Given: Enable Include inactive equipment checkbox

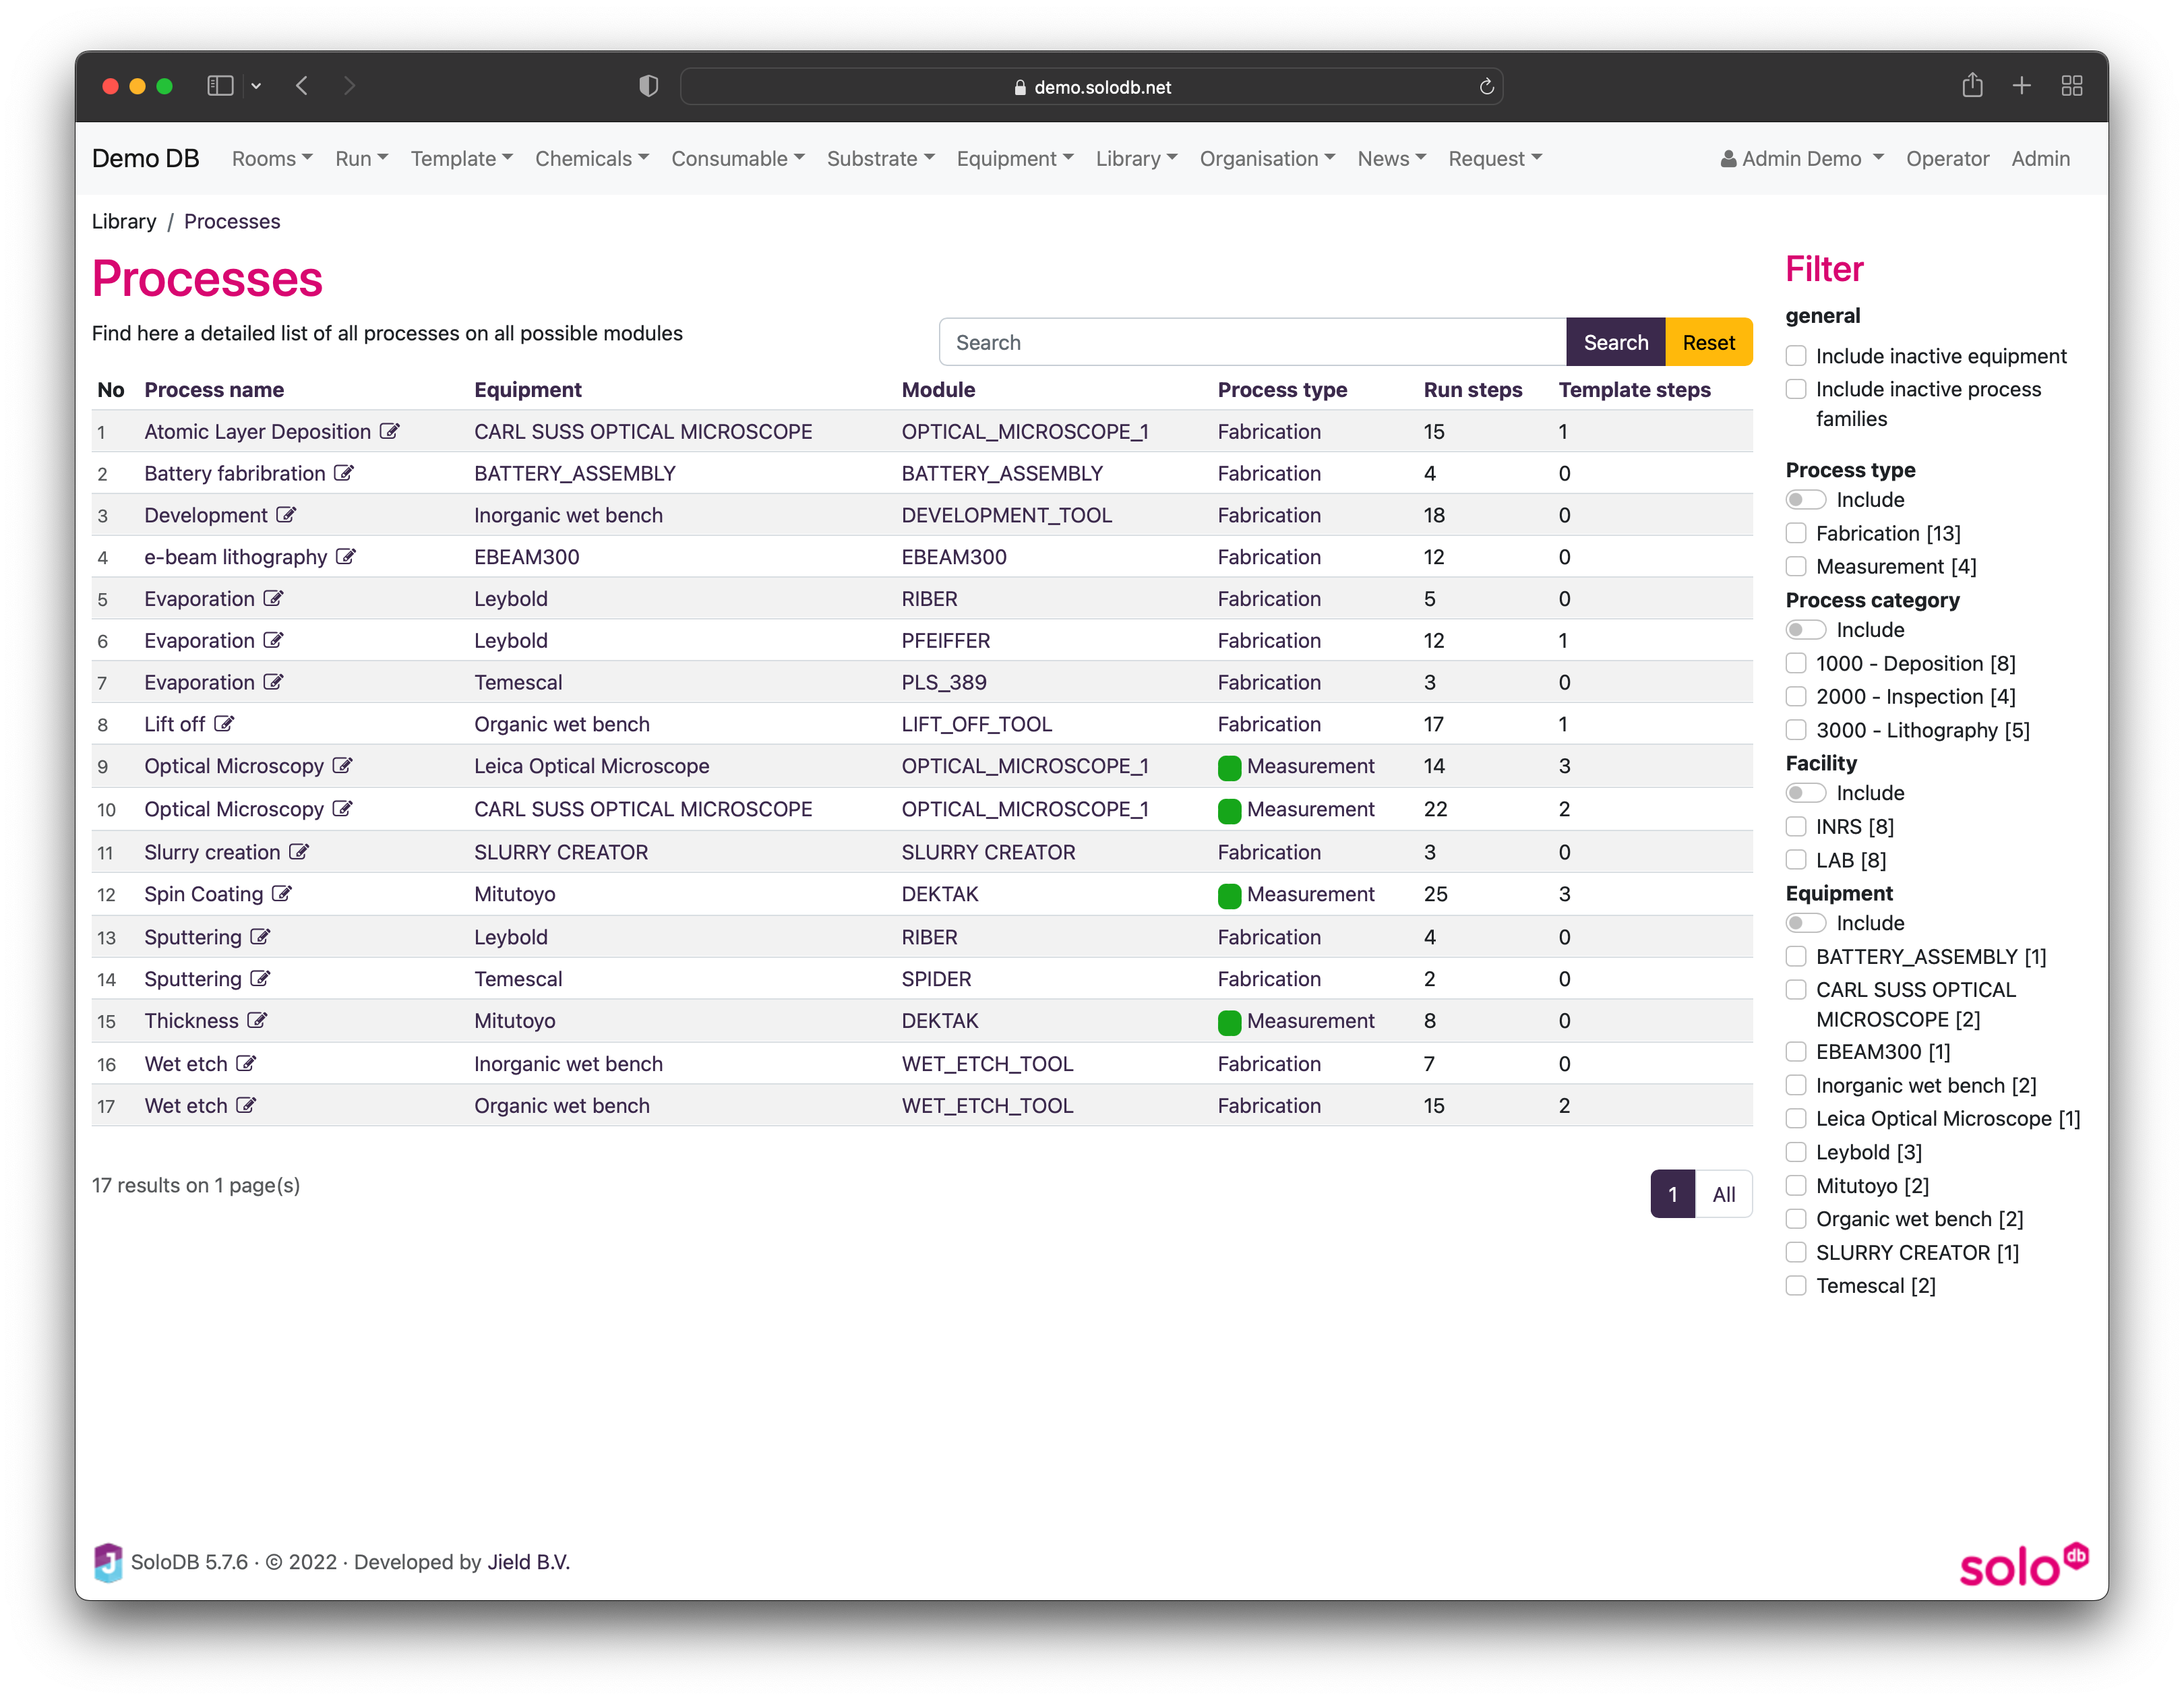Looking at the screenshot, I should click(x=1796, y=356).
